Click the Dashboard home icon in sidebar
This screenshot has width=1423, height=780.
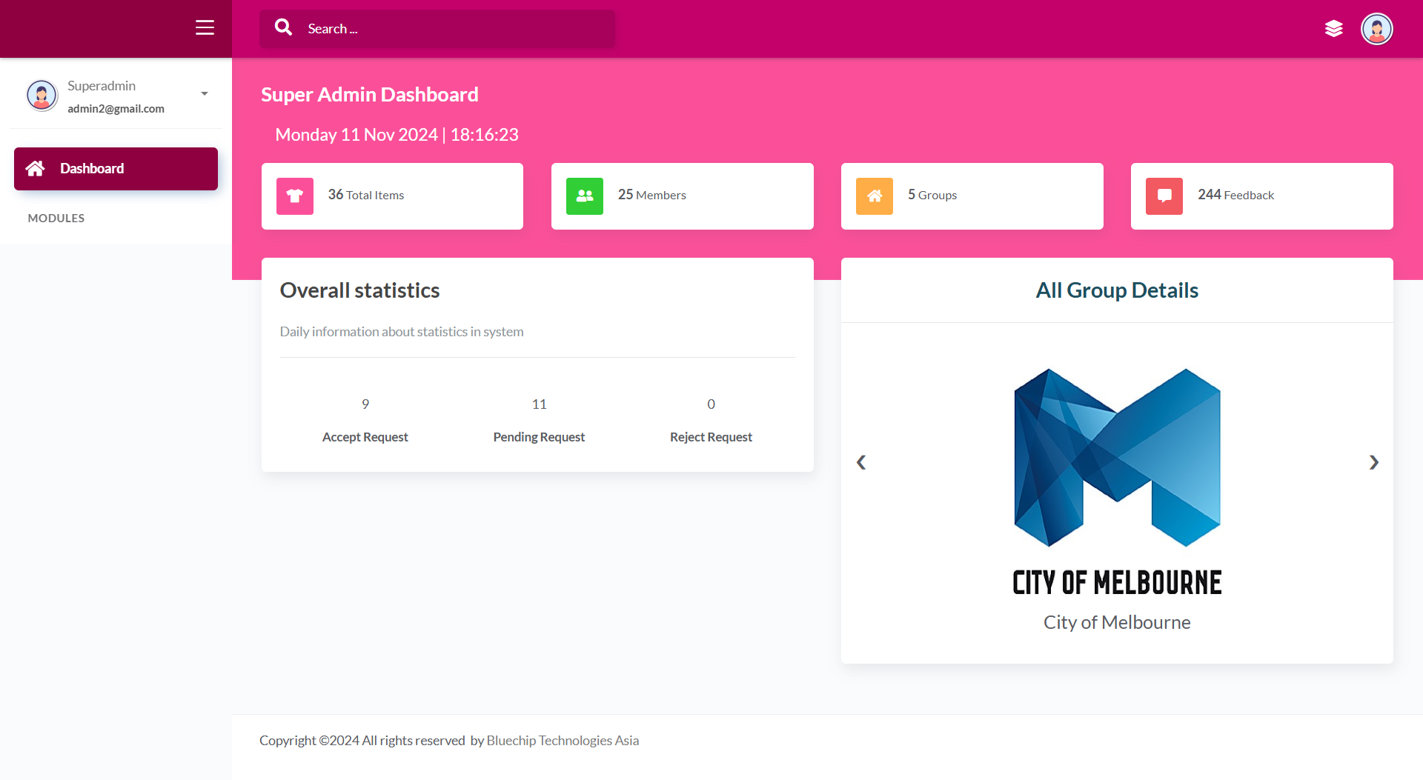tap(35, 168)
